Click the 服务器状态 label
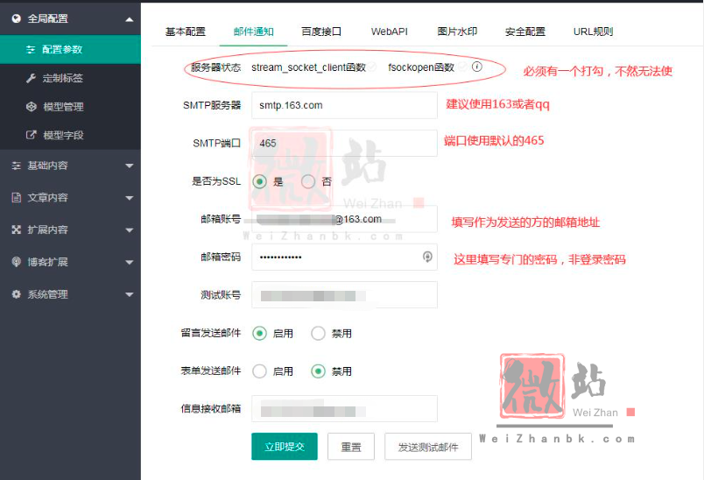The image size is (704, 480). (215, 67)
